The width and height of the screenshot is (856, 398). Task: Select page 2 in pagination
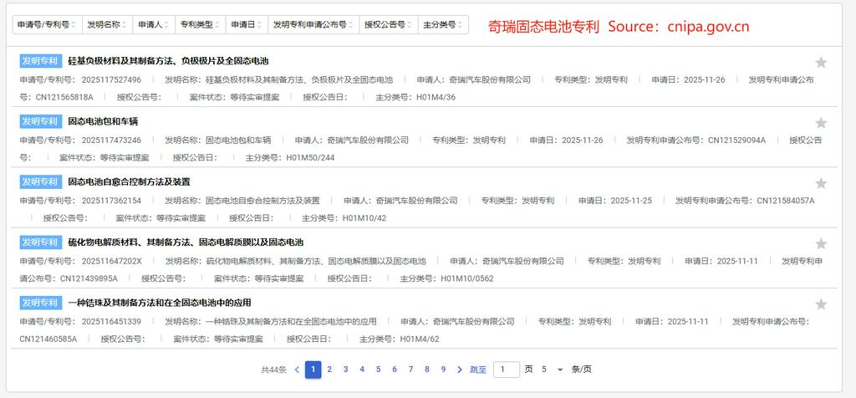329,370
